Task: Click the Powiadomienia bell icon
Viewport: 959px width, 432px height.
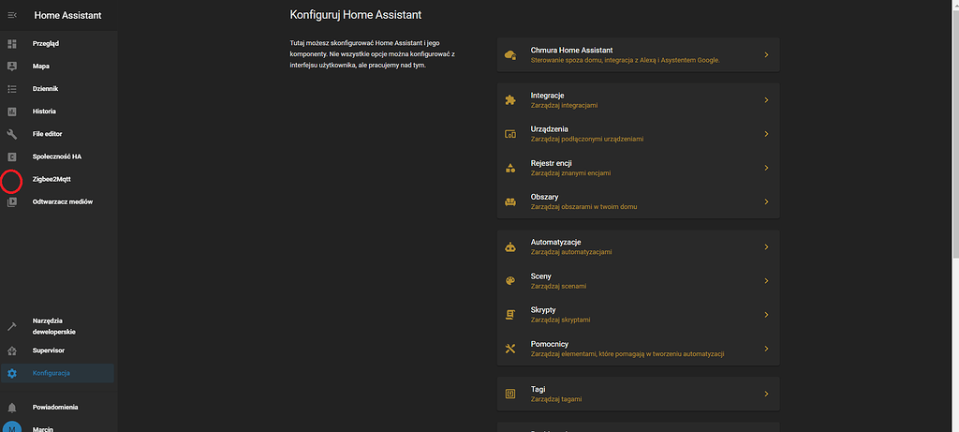Action: coord(12,408)
